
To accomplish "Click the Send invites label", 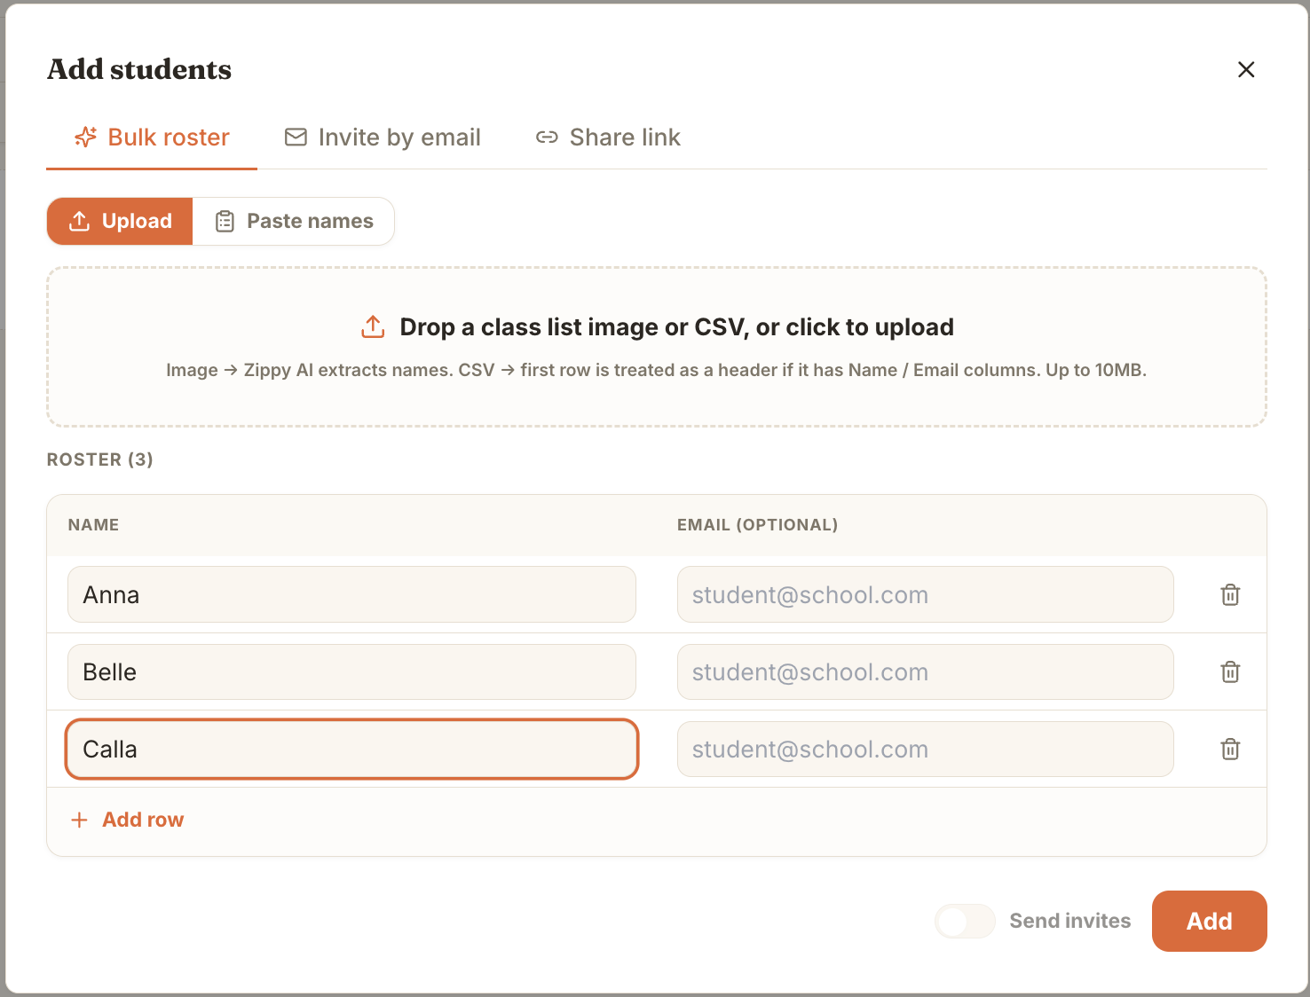I will 1069,921.
